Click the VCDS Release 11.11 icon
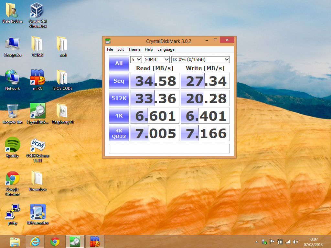Image resolution: width=331 pixels, height=248 pixels. (38, 144)
